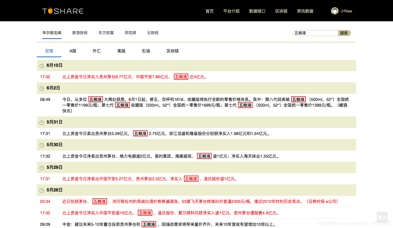Open 区块链 in the top navigation bar
Screen dimensions: 393x228
tap(281, 11)
